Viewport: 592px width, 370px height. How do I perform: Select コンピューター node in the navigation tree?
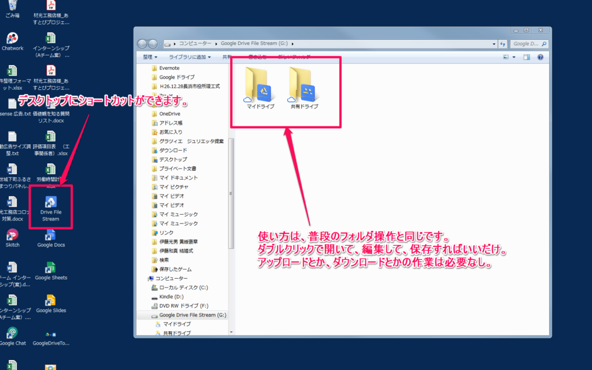171,278
